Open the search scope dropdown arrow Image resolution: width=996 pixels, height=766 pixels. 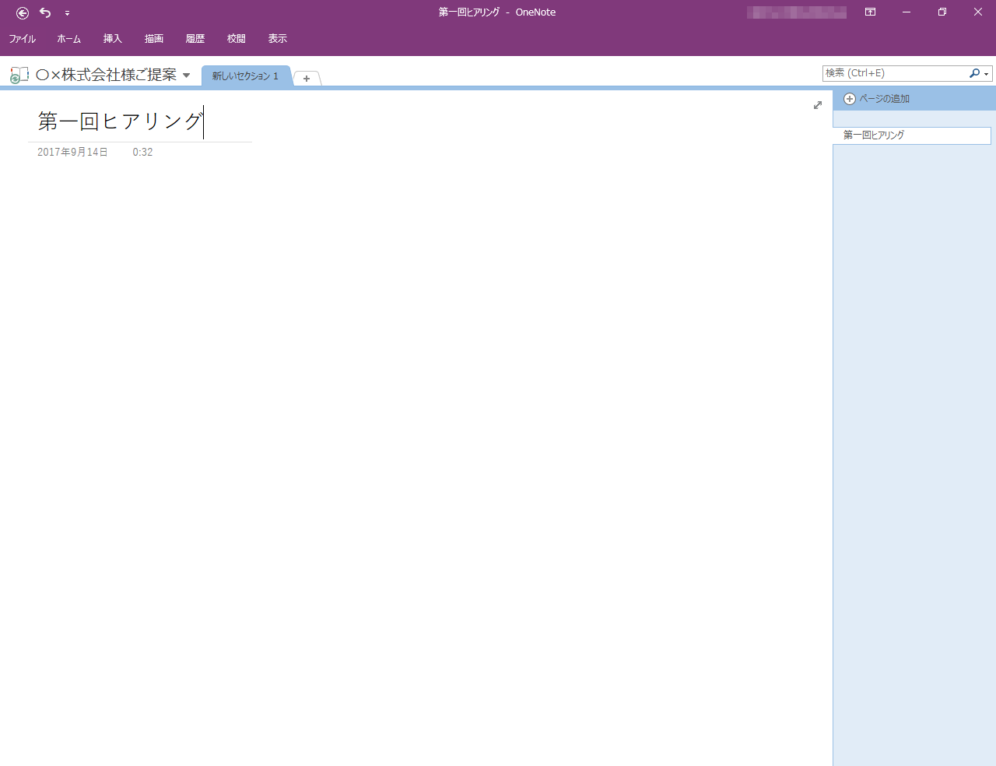pos(984,72)
